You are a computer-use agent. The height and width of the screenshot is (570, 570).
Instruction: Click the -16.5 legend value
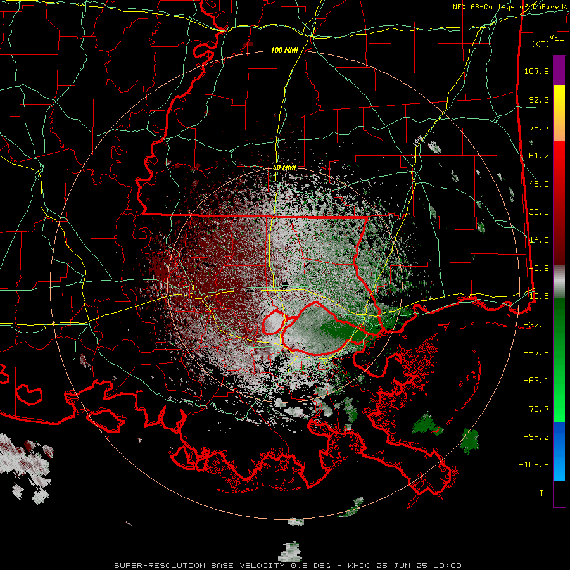coord(536,296)
